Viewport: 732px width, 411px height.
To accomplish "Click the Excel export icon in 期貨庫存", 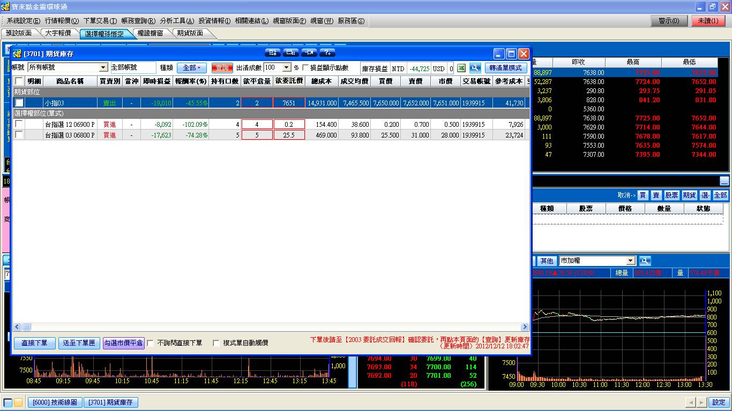I will point(461,68).
